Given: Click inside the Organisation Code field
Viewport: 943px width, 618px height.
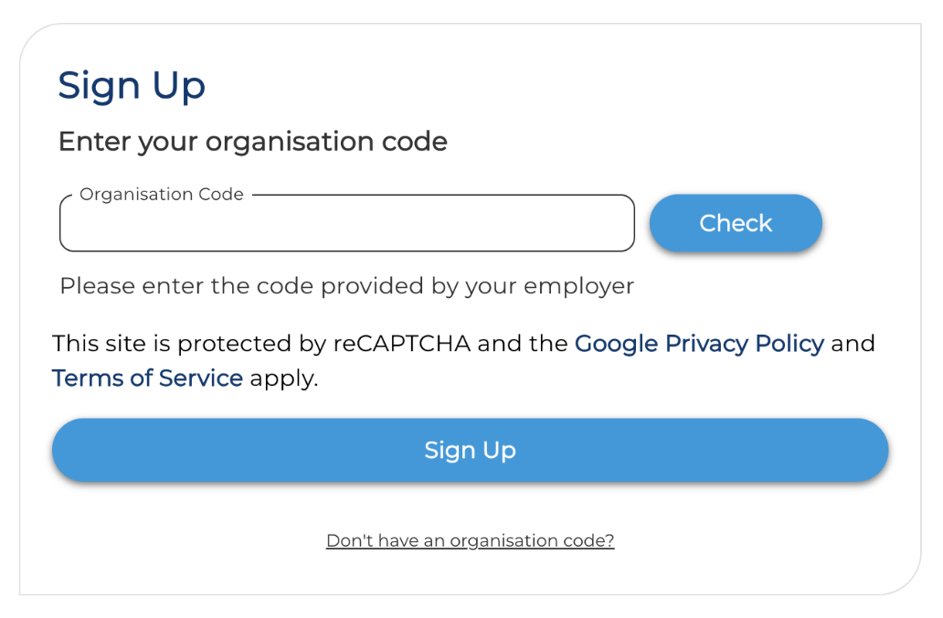Looking at the screenshot, I should (x=347, y=222).
